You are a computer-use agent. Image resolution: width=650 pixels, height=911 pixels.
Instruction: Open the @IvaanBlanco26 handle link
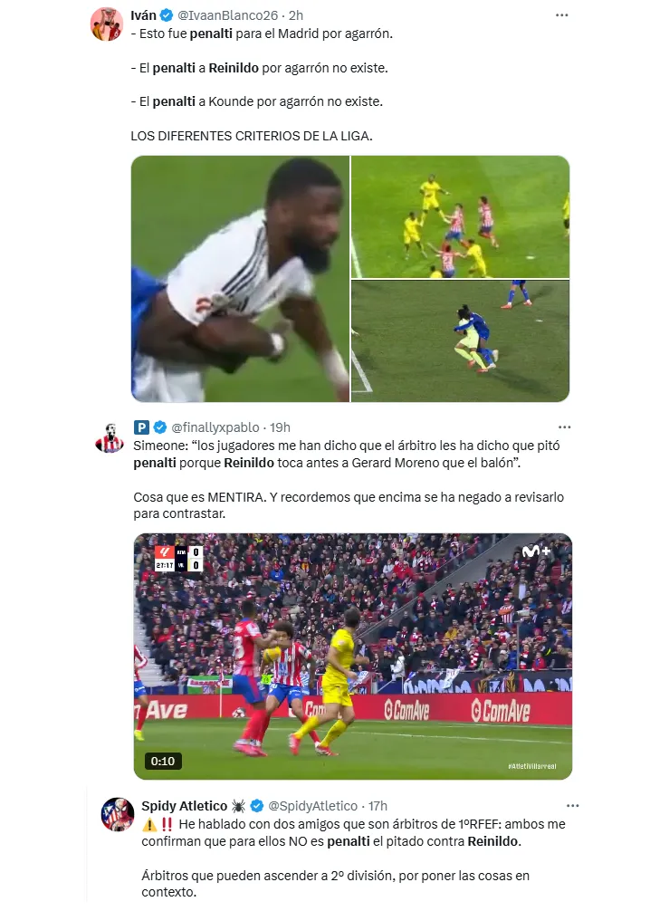227,15
